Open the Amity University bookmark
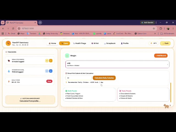The image size is (176, 132). click(x=50, y=34)
